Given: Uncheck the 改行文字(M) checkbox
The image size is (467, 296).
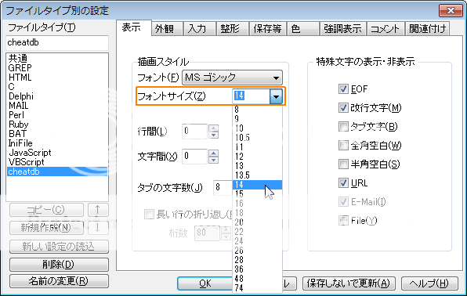Looking at the screenshot, I should point(343,107).
